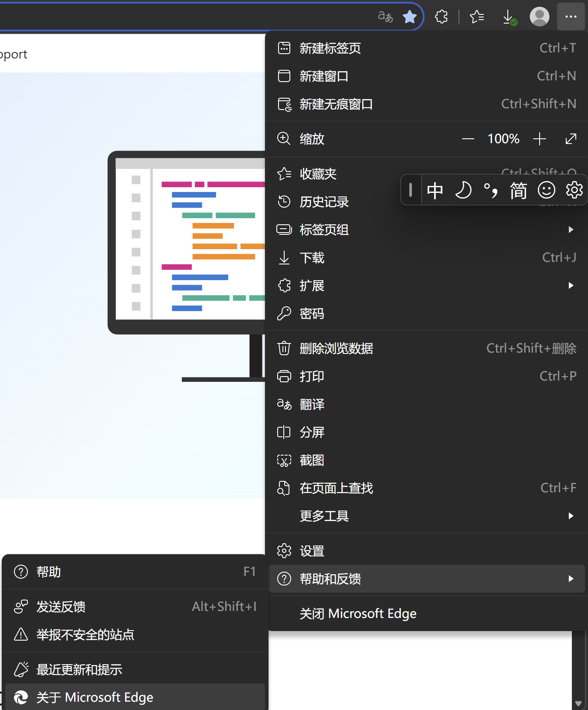588x710 pixels.
Task: Click the blue favorite star icon
Action: click(410, 17)
